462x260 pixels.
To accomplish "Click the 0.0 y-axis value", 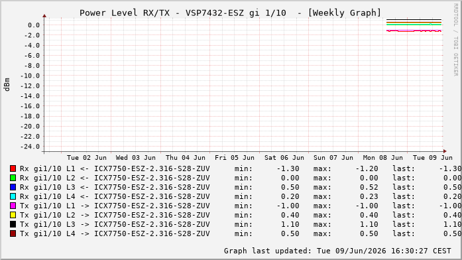I will [34, 25].
